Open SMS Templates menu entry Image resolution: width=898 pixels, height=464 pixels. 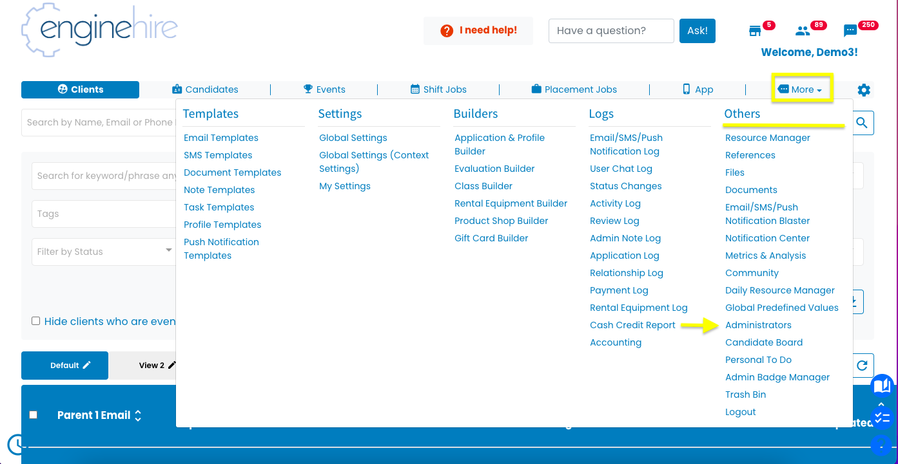click(218, 155)
